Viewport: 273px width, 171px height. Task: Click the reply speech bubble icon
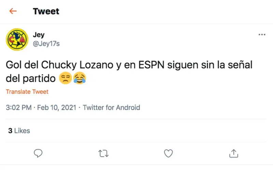click(x=38, y=153)
